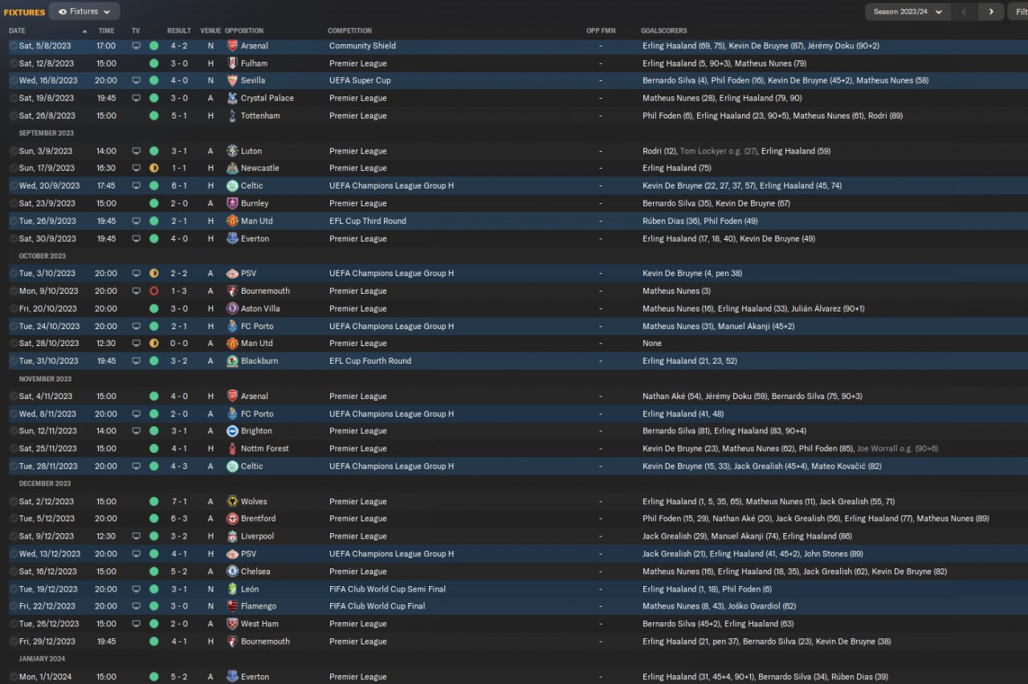Sort fixtures by the Date column header
The height and width of the screenshot is (684, 1028).
17,31
